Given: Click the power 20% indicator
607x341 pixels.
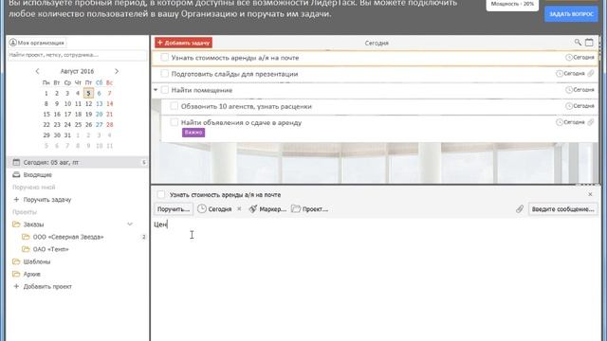Looking at the screenshot, I should click(x=512, y=4).
